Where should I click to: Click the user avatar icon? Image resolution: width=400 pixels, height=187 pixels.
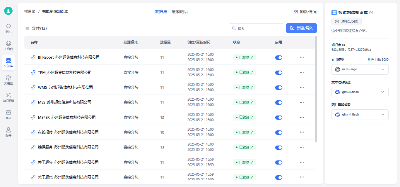[x=8, y=11]
